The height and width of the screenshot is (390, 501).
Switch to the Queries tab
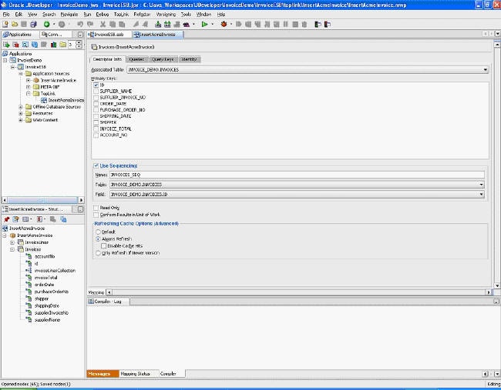(x=136, y=59)
